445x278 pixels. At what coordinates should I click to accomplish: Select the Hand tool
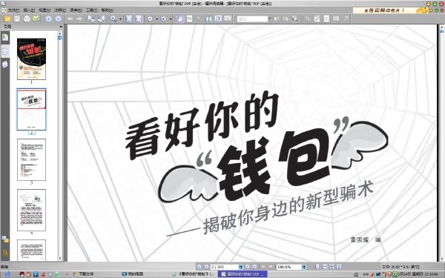tap(179, 19)
